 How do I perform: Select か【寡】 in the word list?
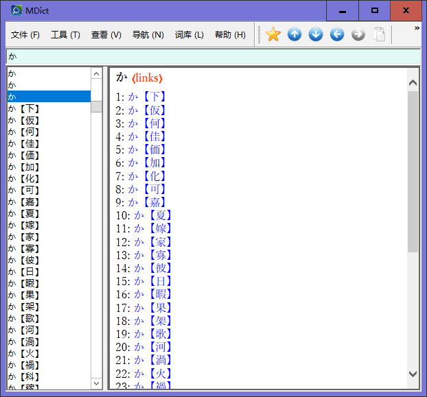[x=49, y=248]
